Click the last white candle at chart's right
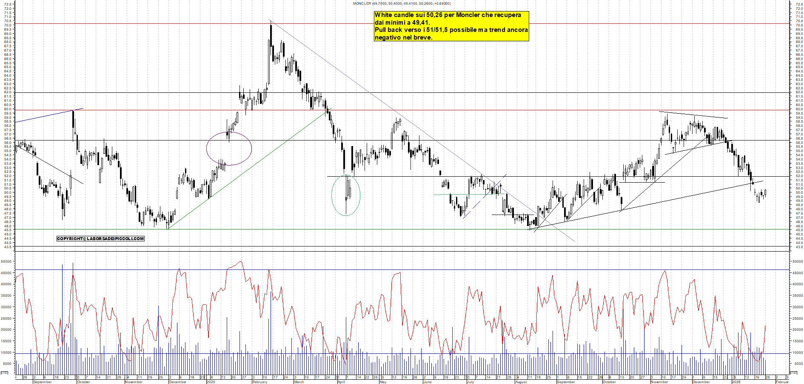This screenshot has height=384, width=804. point(765,193)
